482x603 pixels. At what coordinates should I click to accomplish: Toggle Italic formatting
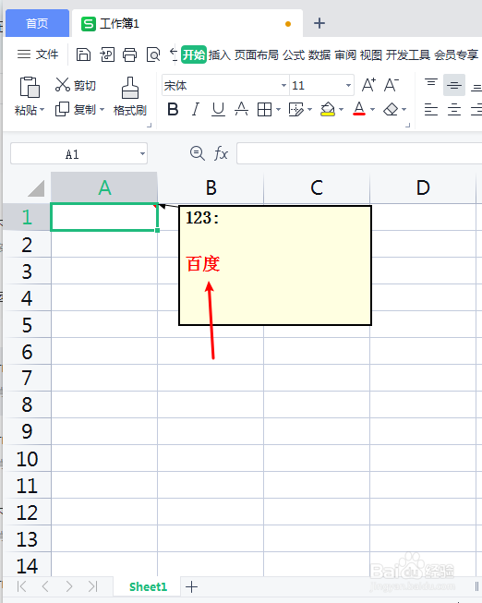coord(196,110)
